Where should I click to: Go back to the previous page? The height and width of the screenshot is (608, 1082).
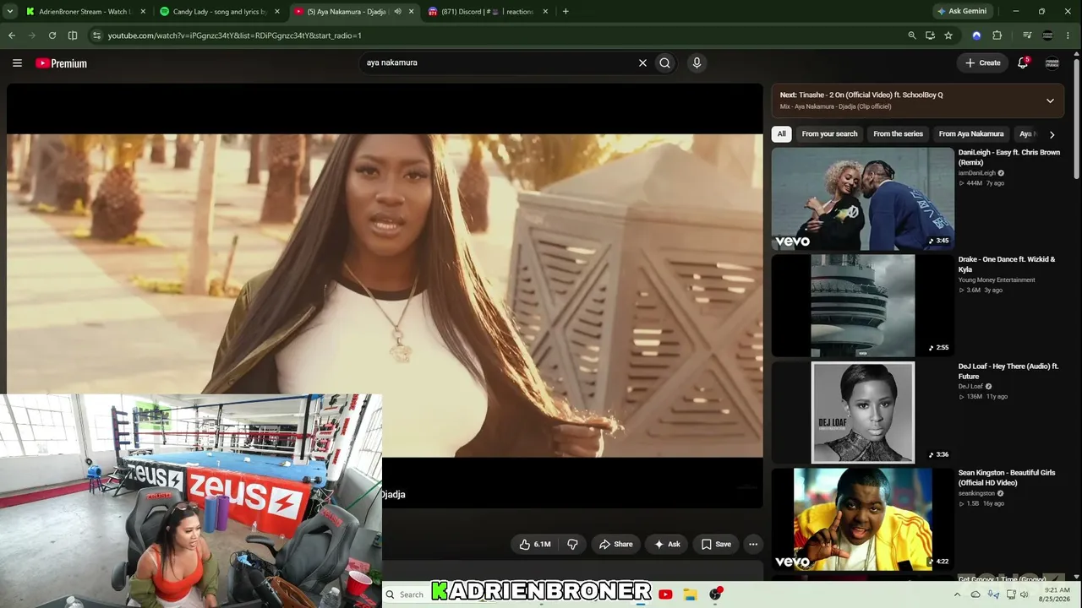pos(12,35)
